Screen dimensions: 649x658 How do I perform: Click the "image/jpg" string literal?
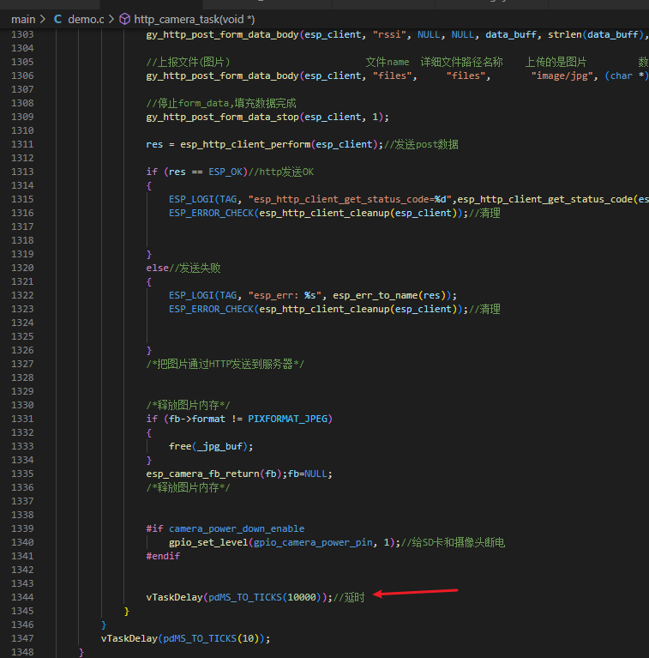click(x=562, y=75)
